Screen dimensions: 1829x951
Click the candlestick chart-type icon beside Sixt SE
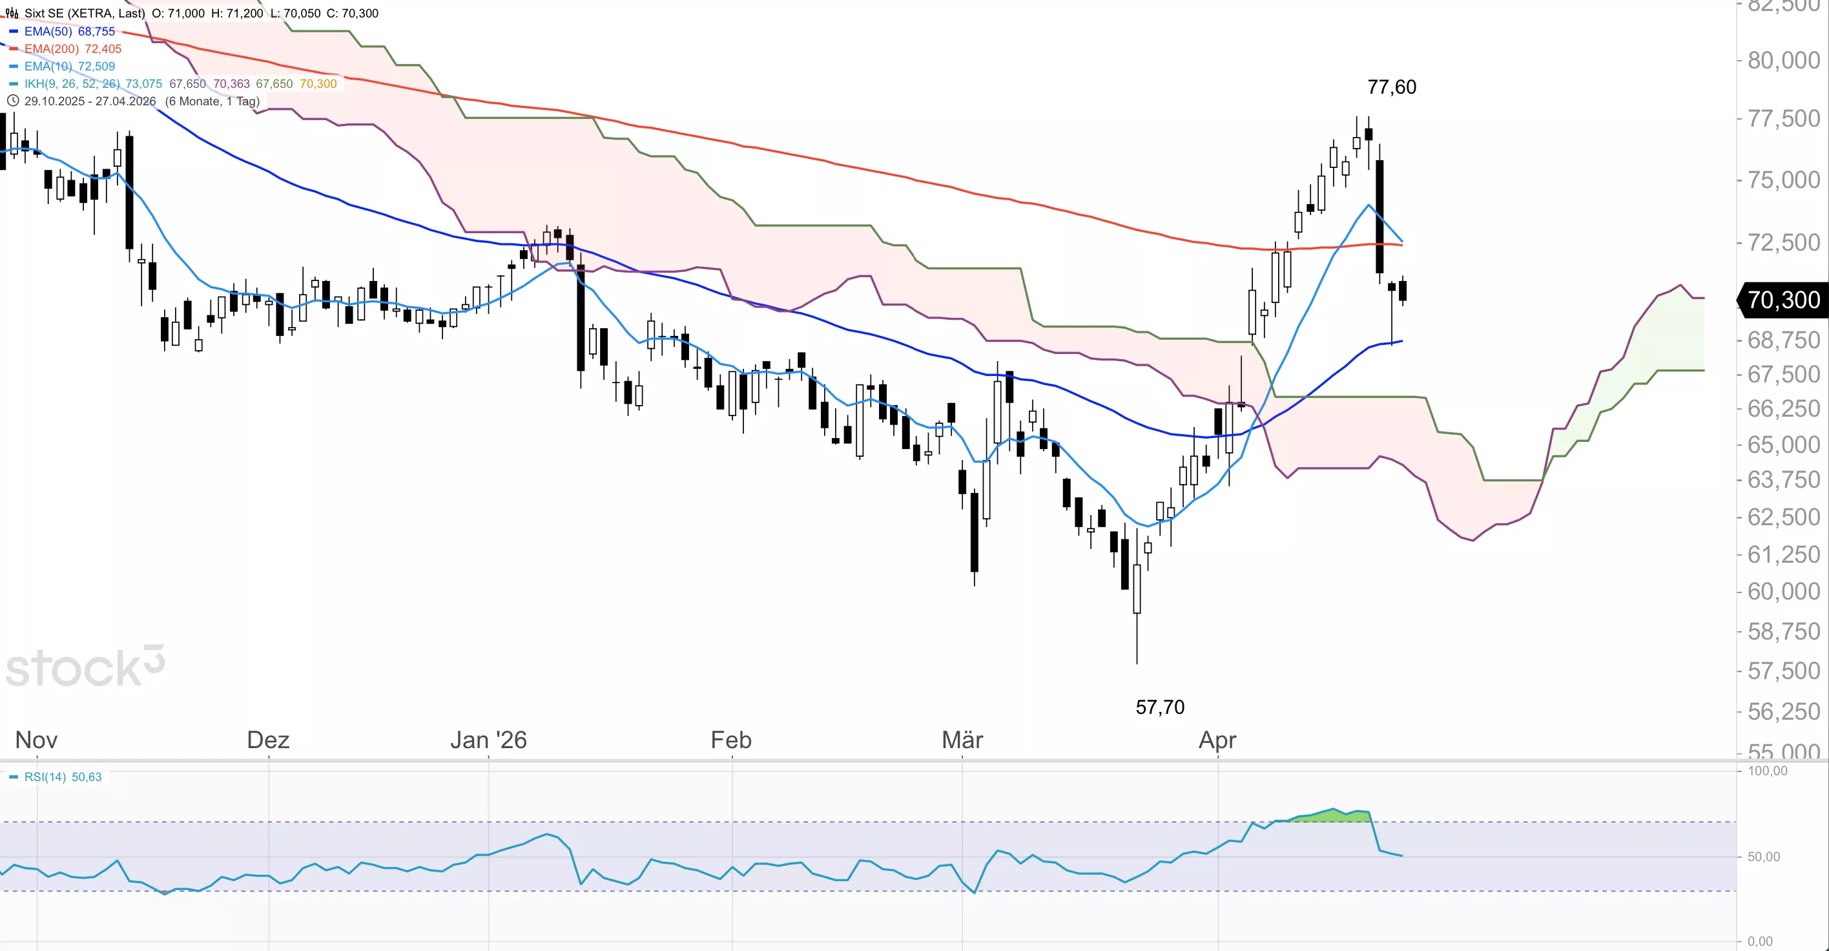coord(12,14)
